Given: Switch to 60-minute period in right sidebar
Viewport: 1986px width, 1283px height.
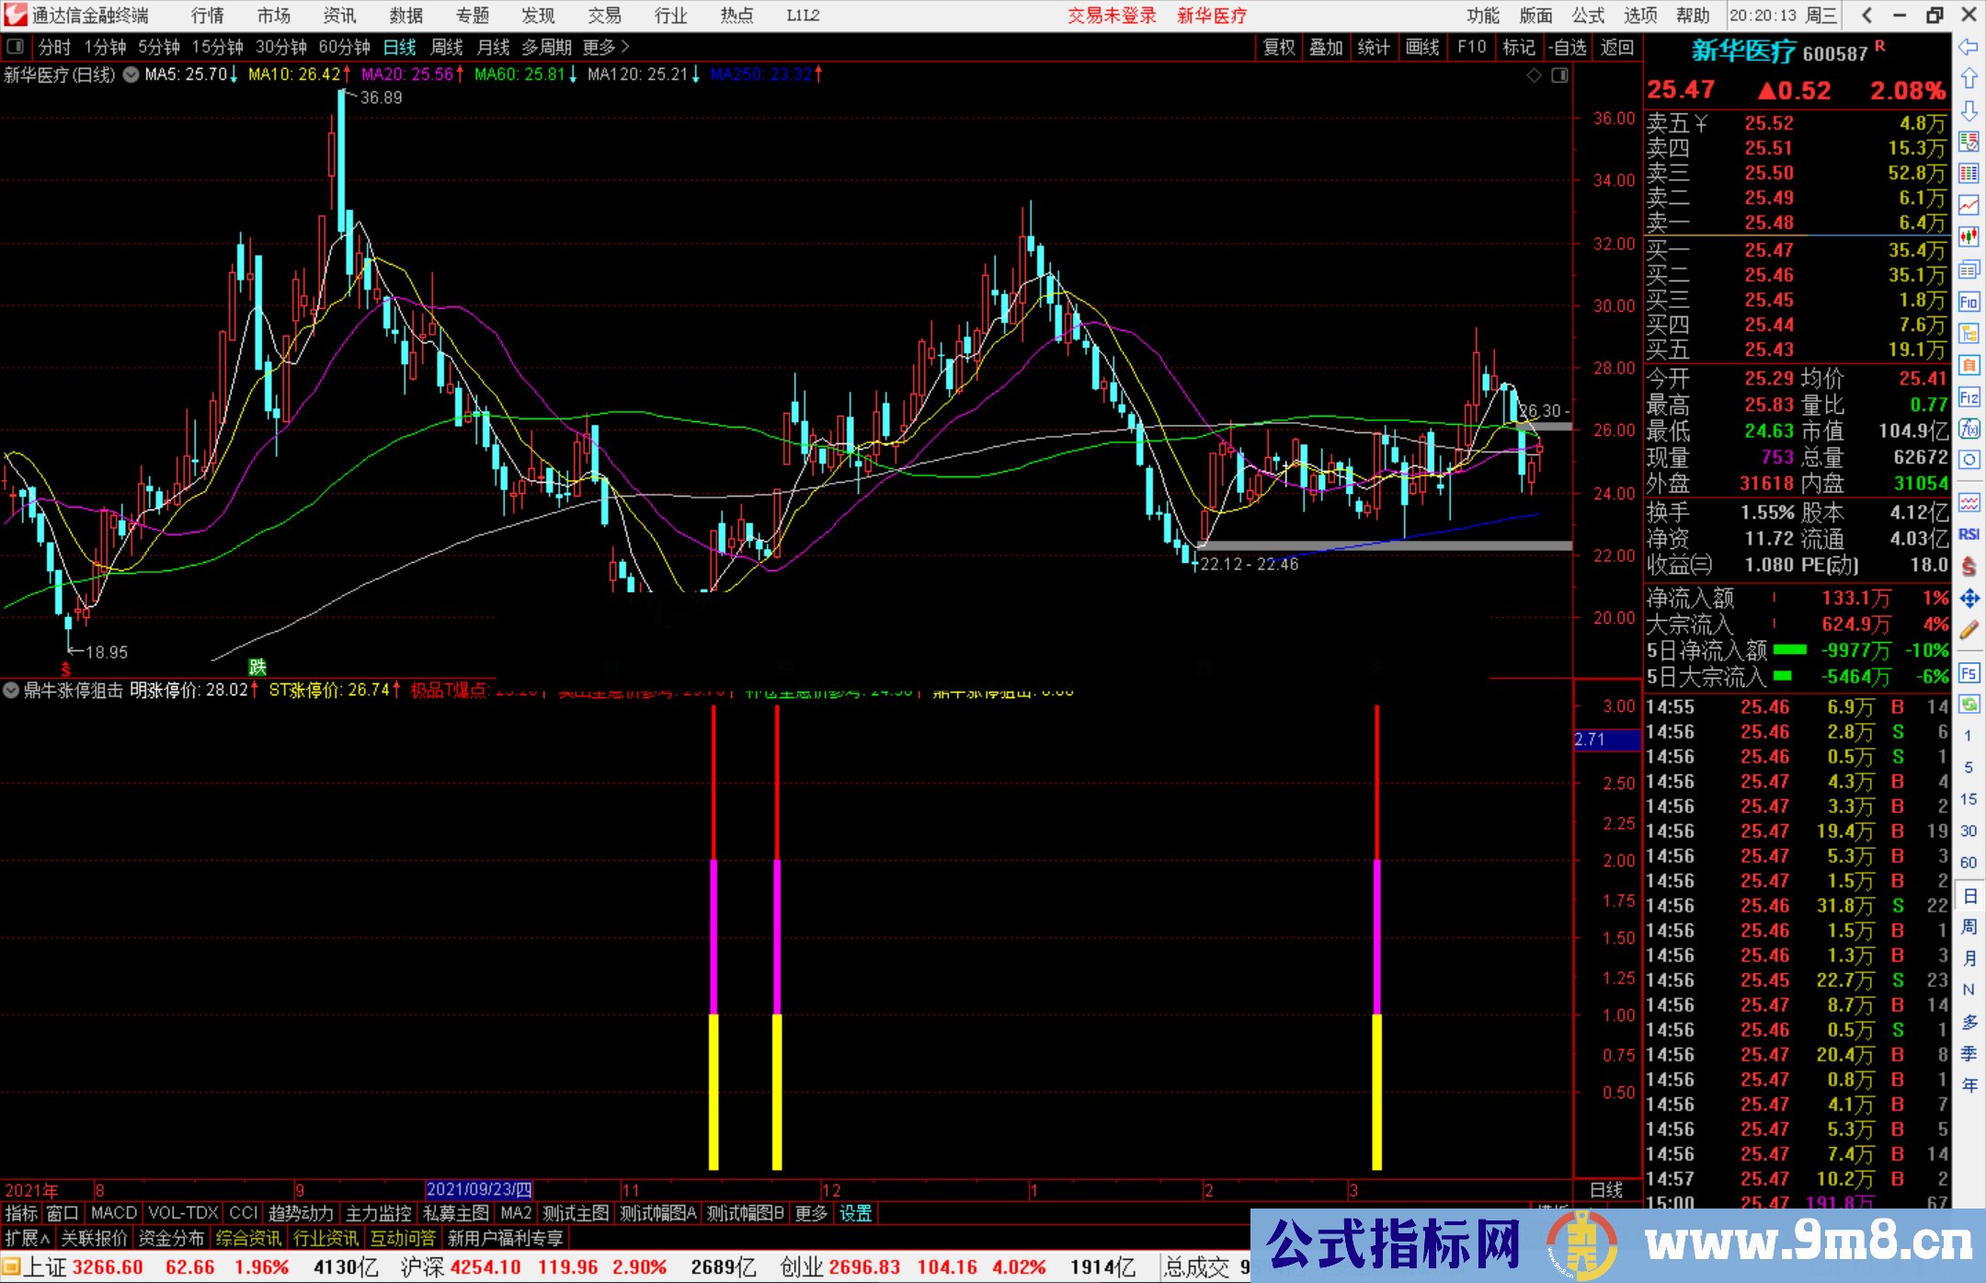Looking at the screenshot, I should click(x=1969, y=863).
